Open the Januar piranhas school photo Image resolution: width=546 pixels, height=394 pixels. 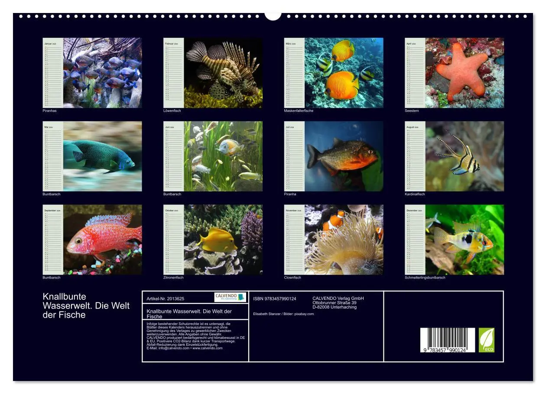(102, 73)
